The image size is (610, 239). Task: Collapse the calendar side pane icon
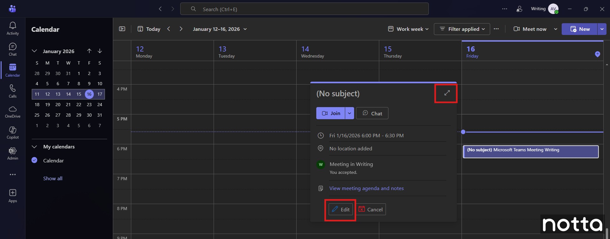[122, 29]
